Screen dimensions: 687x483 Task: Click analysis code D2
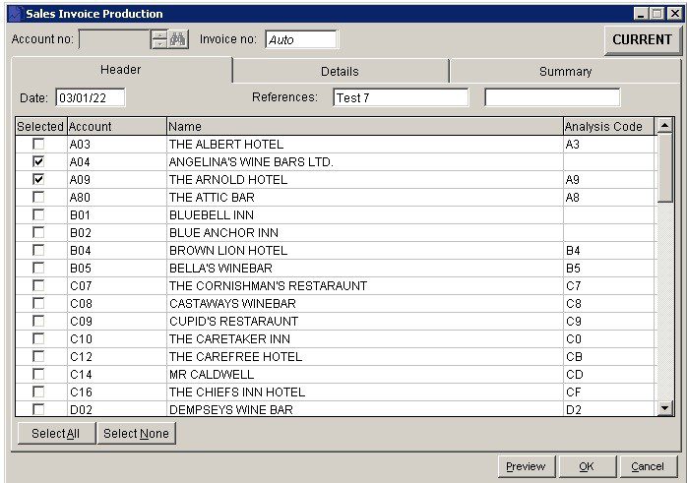574,410
